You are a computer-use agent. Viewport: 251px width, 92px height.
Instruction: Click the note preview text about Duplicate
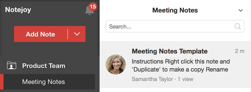click(x=181, y=65)
